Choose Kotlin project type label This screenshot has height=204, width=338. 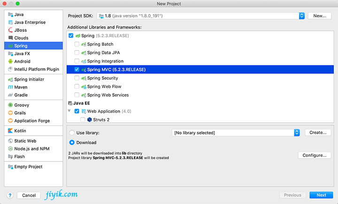pyautogui.click(x=20, y=131)
